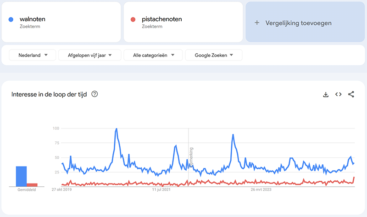The width and height of the screenshot is (367, 217).
Task: Click the blue walnoten dot
Action: click(11, 19)
